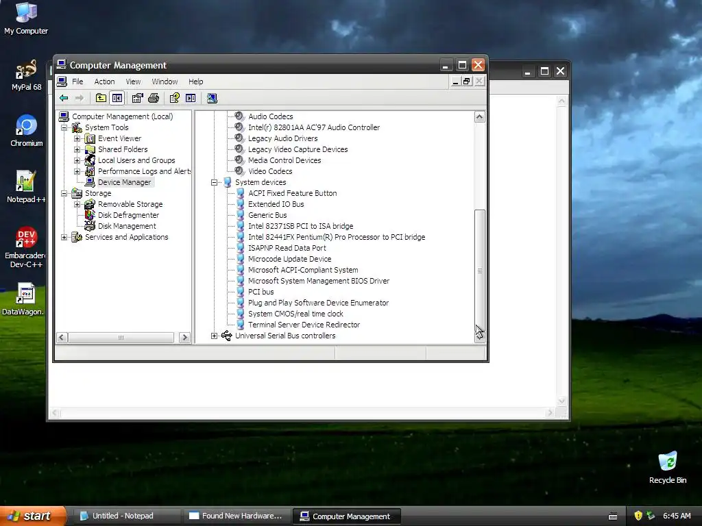
Task: Click the USB controllers category icon
Action: 226,336
